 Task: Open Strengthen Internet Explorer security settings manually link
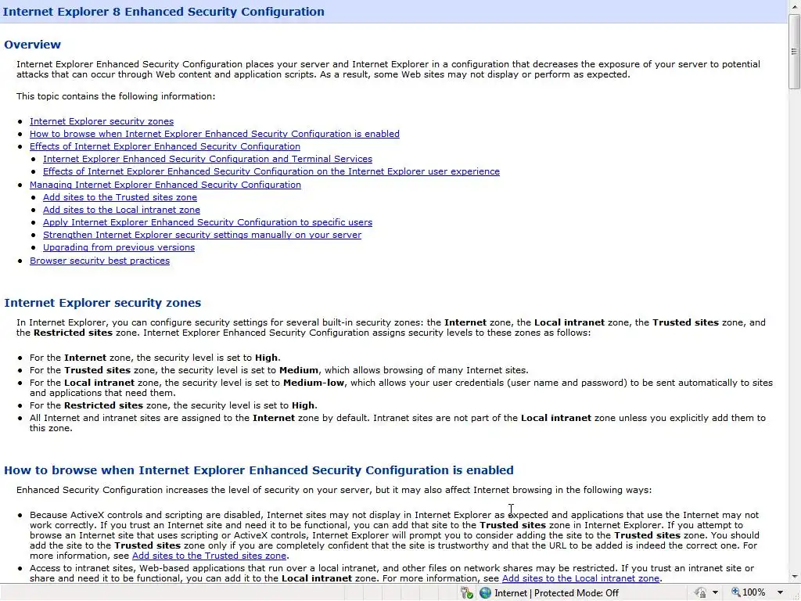click(203, 235)
